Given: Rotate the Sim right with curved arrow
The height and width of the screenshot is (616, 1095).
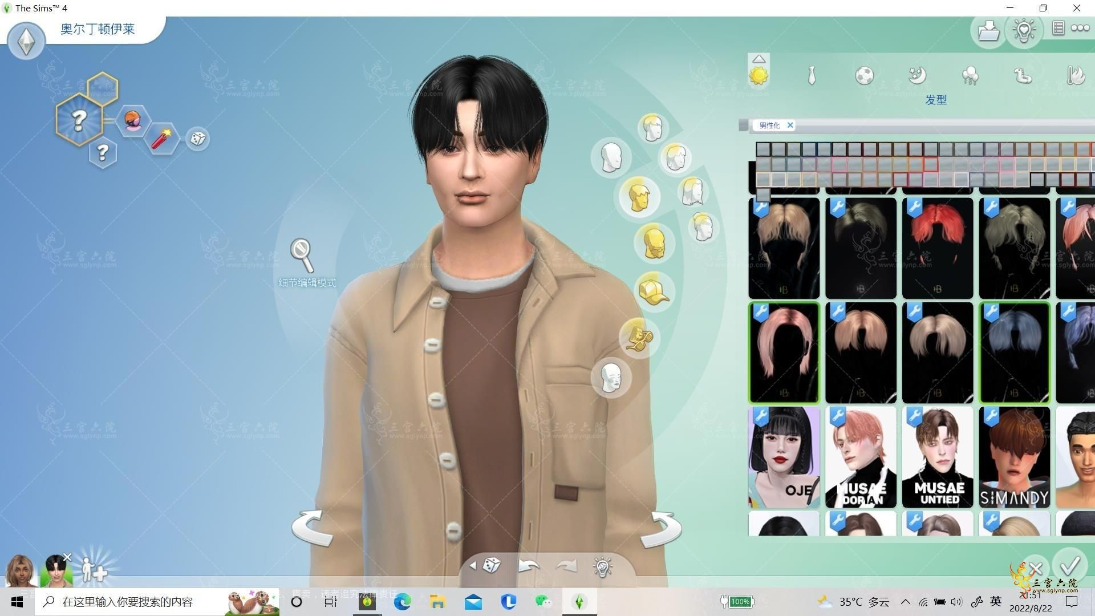Looking at the screenshot, I should coord(660,529).
